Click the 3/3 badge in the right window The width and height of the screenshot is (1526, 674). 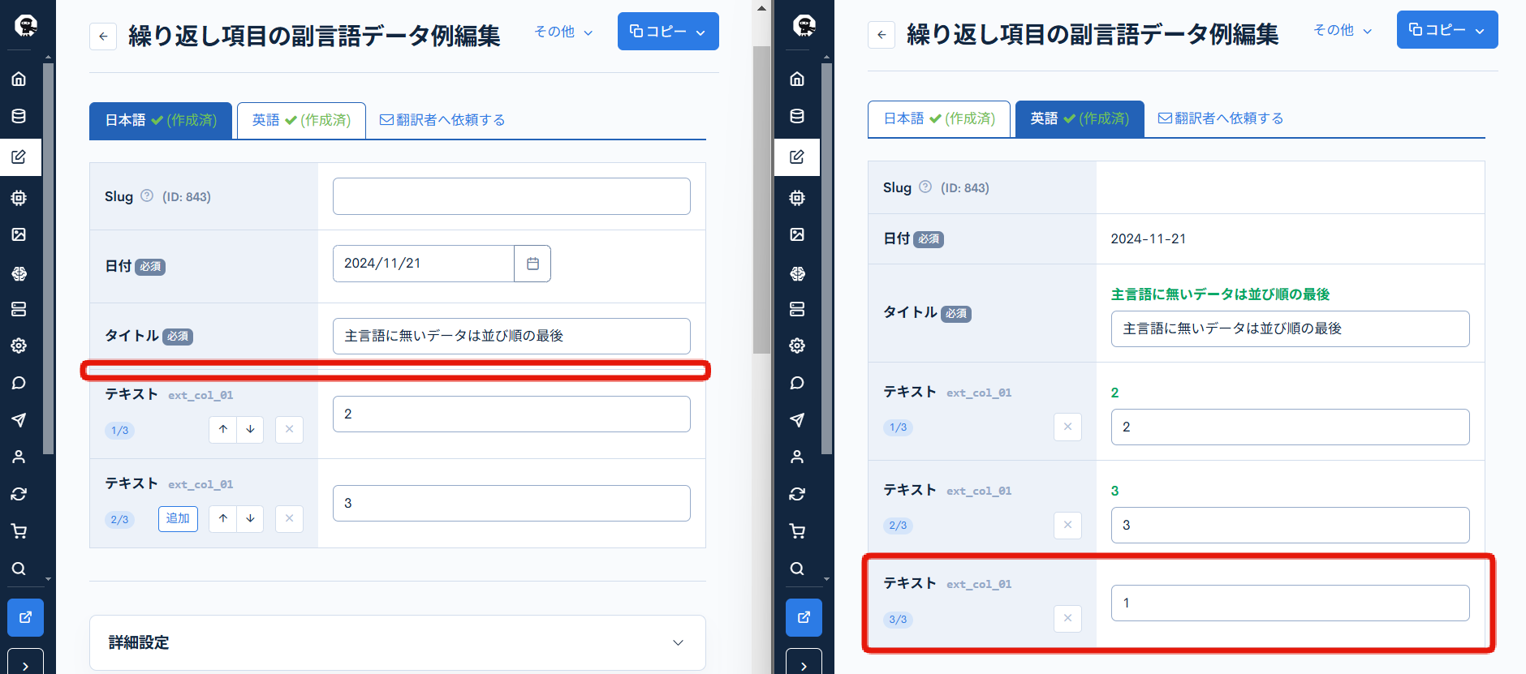coord(898,619)
